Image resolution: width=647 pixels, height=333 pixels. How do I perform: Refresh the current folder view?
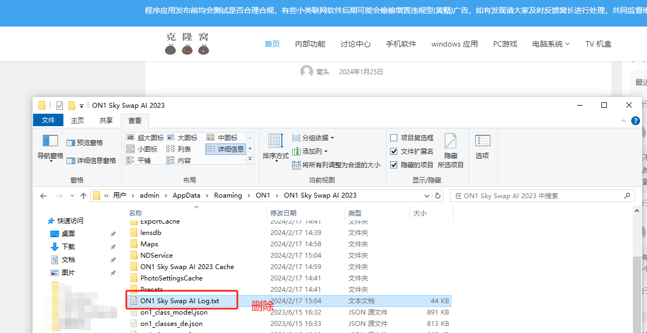pos(438,196)
